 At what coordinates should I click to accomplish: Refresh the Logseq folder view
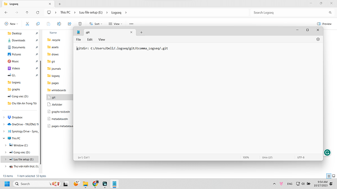(38, 13)
